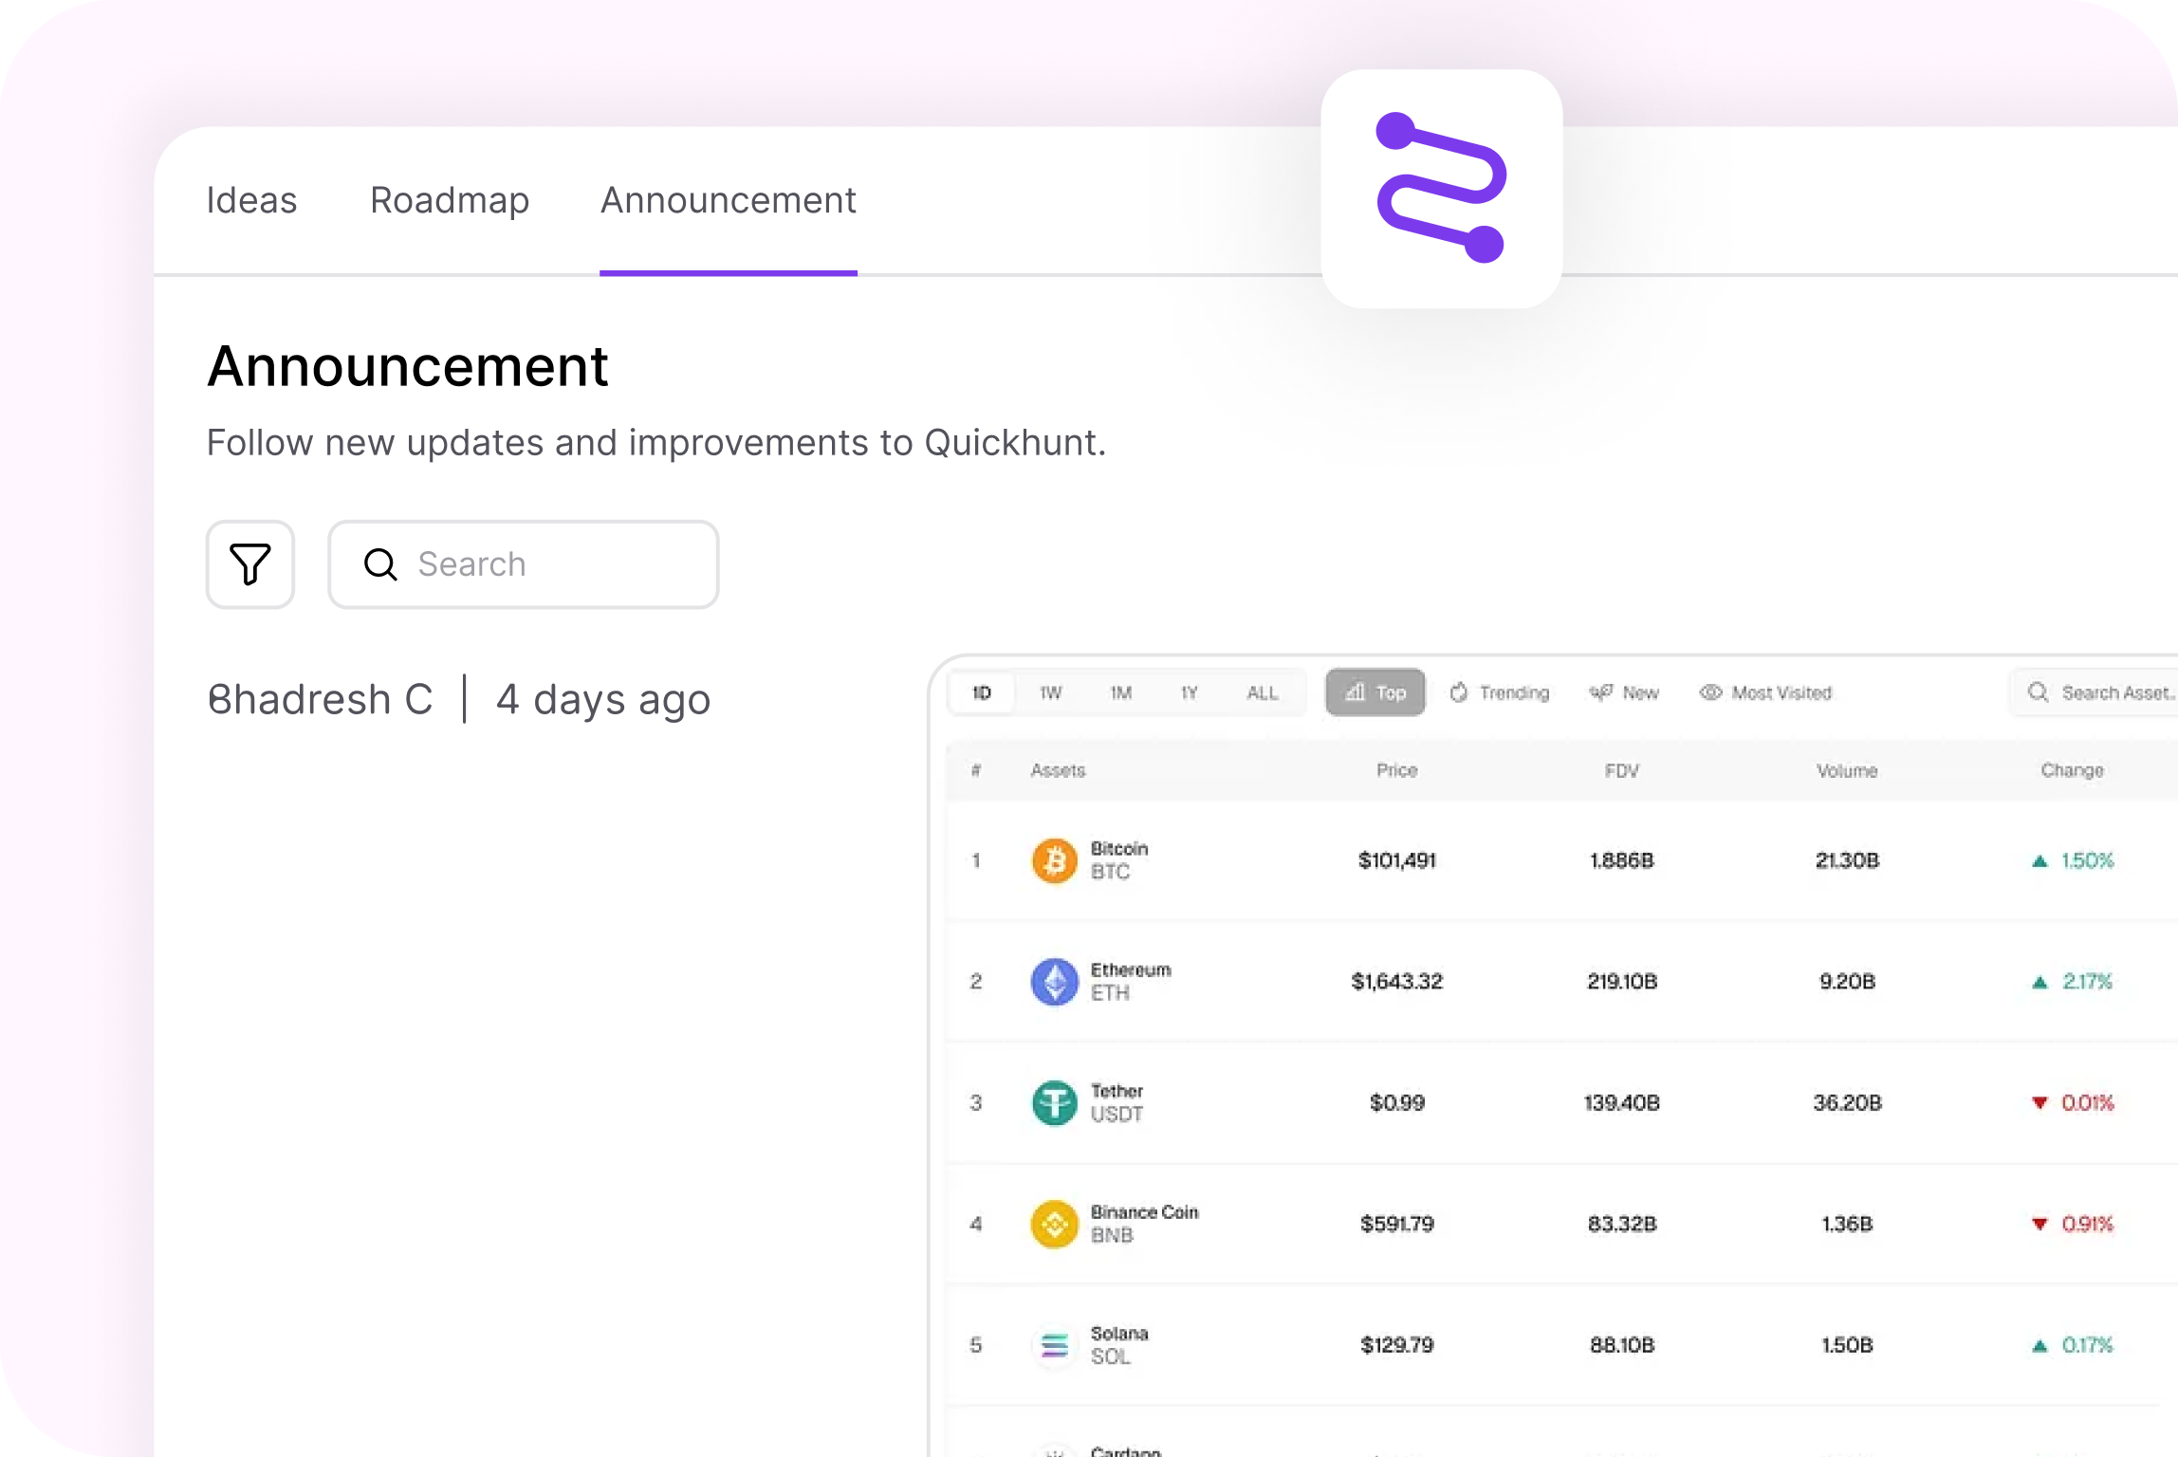
Task: Click the Trending filter label
Action: [x=1514, y=692]
